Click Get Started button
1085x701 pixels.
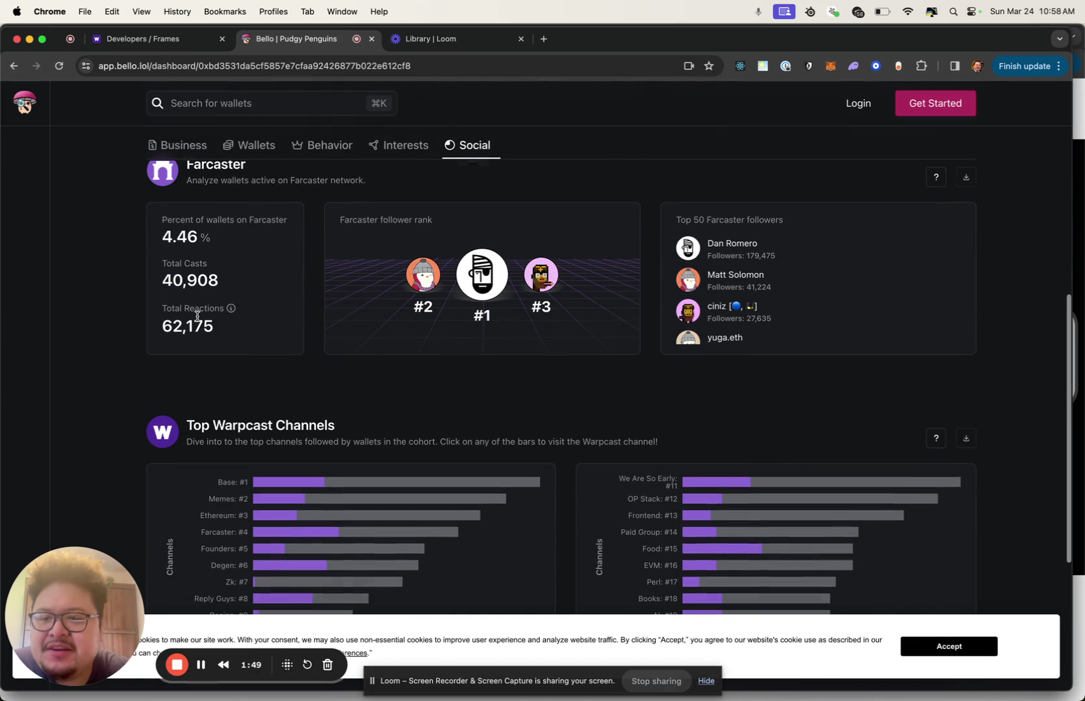click(x=935, y=103)
